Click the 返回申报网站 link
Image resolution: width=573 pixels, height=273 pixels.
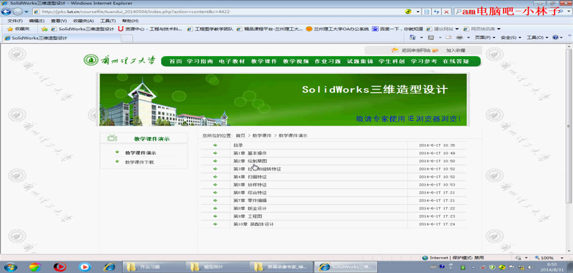[416, 51]
